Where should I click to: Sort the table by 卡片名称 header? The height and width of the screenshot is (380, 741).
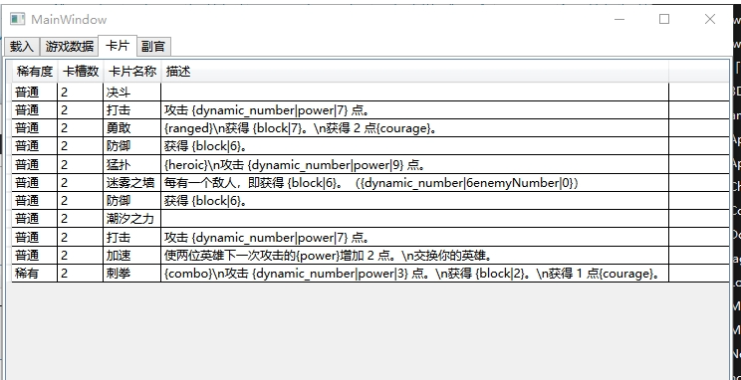pos(132,72)
